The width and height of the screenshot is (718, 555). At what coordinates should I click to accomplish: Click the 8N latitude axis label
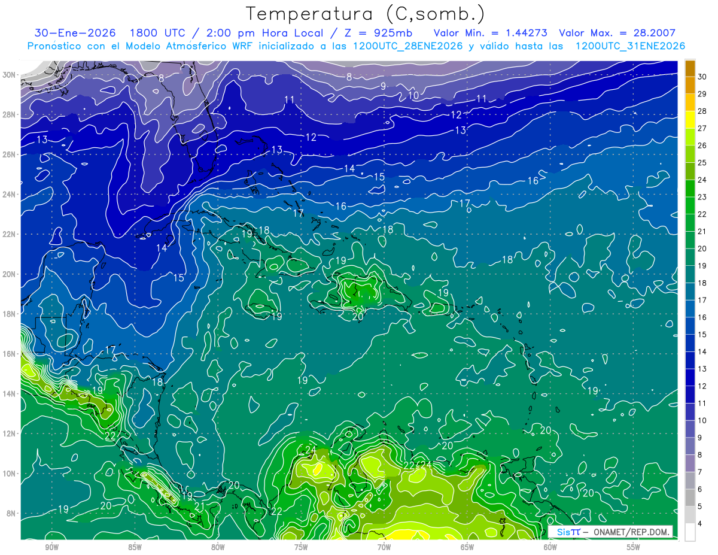11,513
